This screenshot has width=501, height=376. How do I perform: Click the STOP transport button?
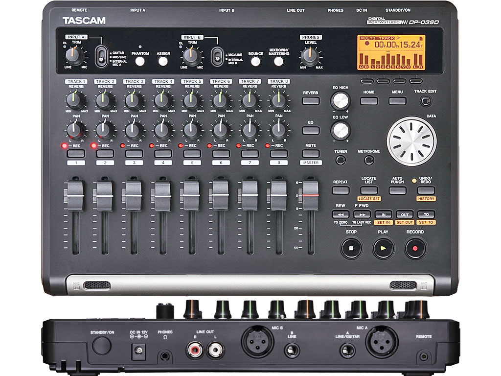351,248
